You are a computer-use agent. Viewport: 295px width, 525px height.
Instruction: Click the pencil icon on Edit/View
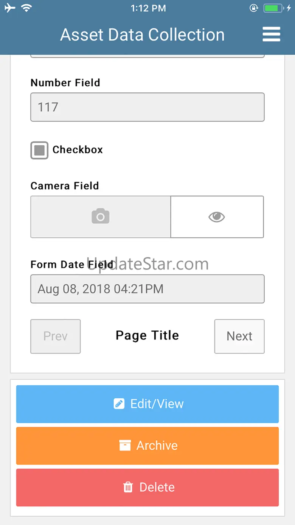pos(119,404)
